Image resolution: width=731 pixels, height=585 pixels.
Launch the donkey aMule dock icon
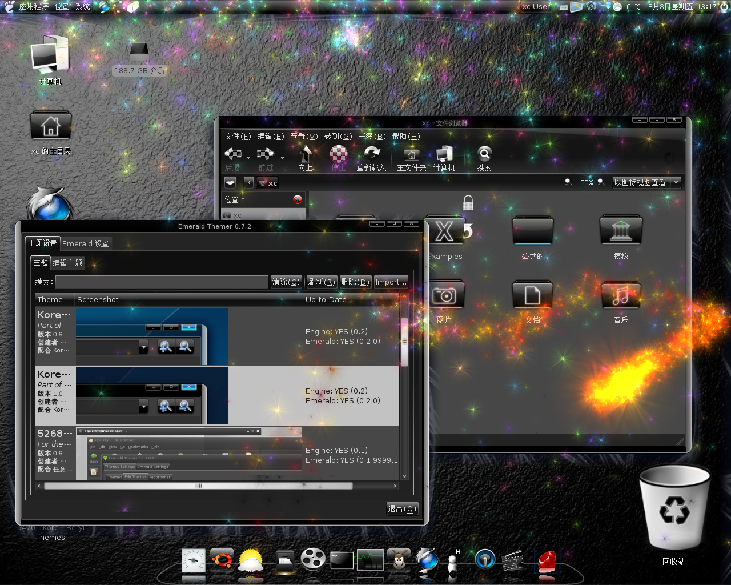399,559
